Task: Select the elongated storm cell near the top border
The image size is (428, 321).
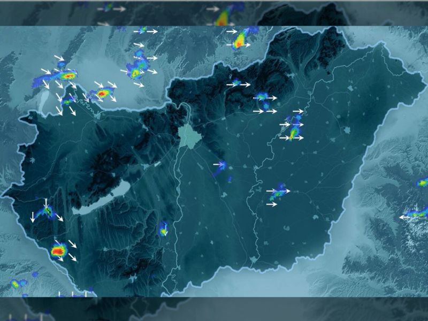Action: click(x=241, y=37)
